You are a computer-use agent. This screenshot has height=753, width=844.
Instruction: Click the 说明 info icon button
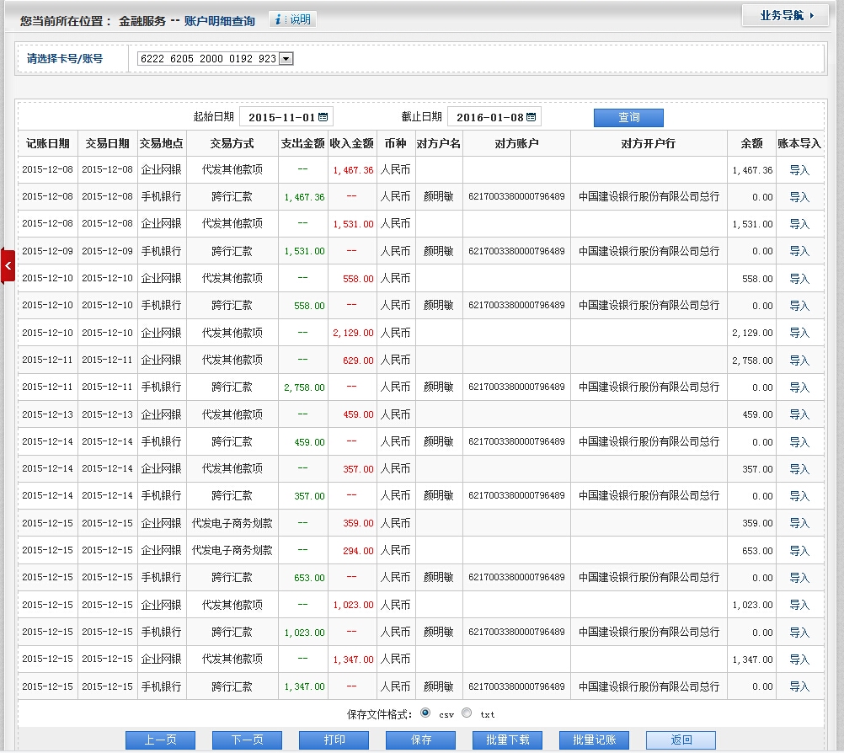(292, 19)
